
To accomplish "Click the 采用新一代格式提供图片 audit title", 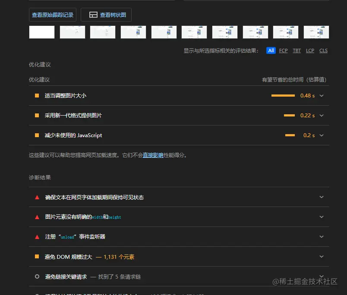I will [73, 116].
